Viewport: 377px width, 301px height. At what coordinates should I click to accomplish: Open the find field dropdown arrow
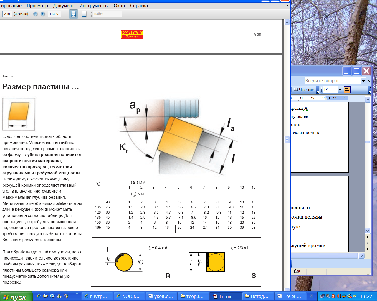123,14
